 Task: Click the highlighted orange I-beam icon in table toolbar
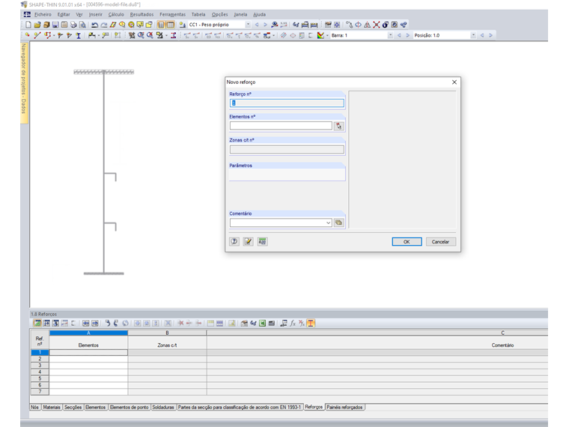[311, 323]
